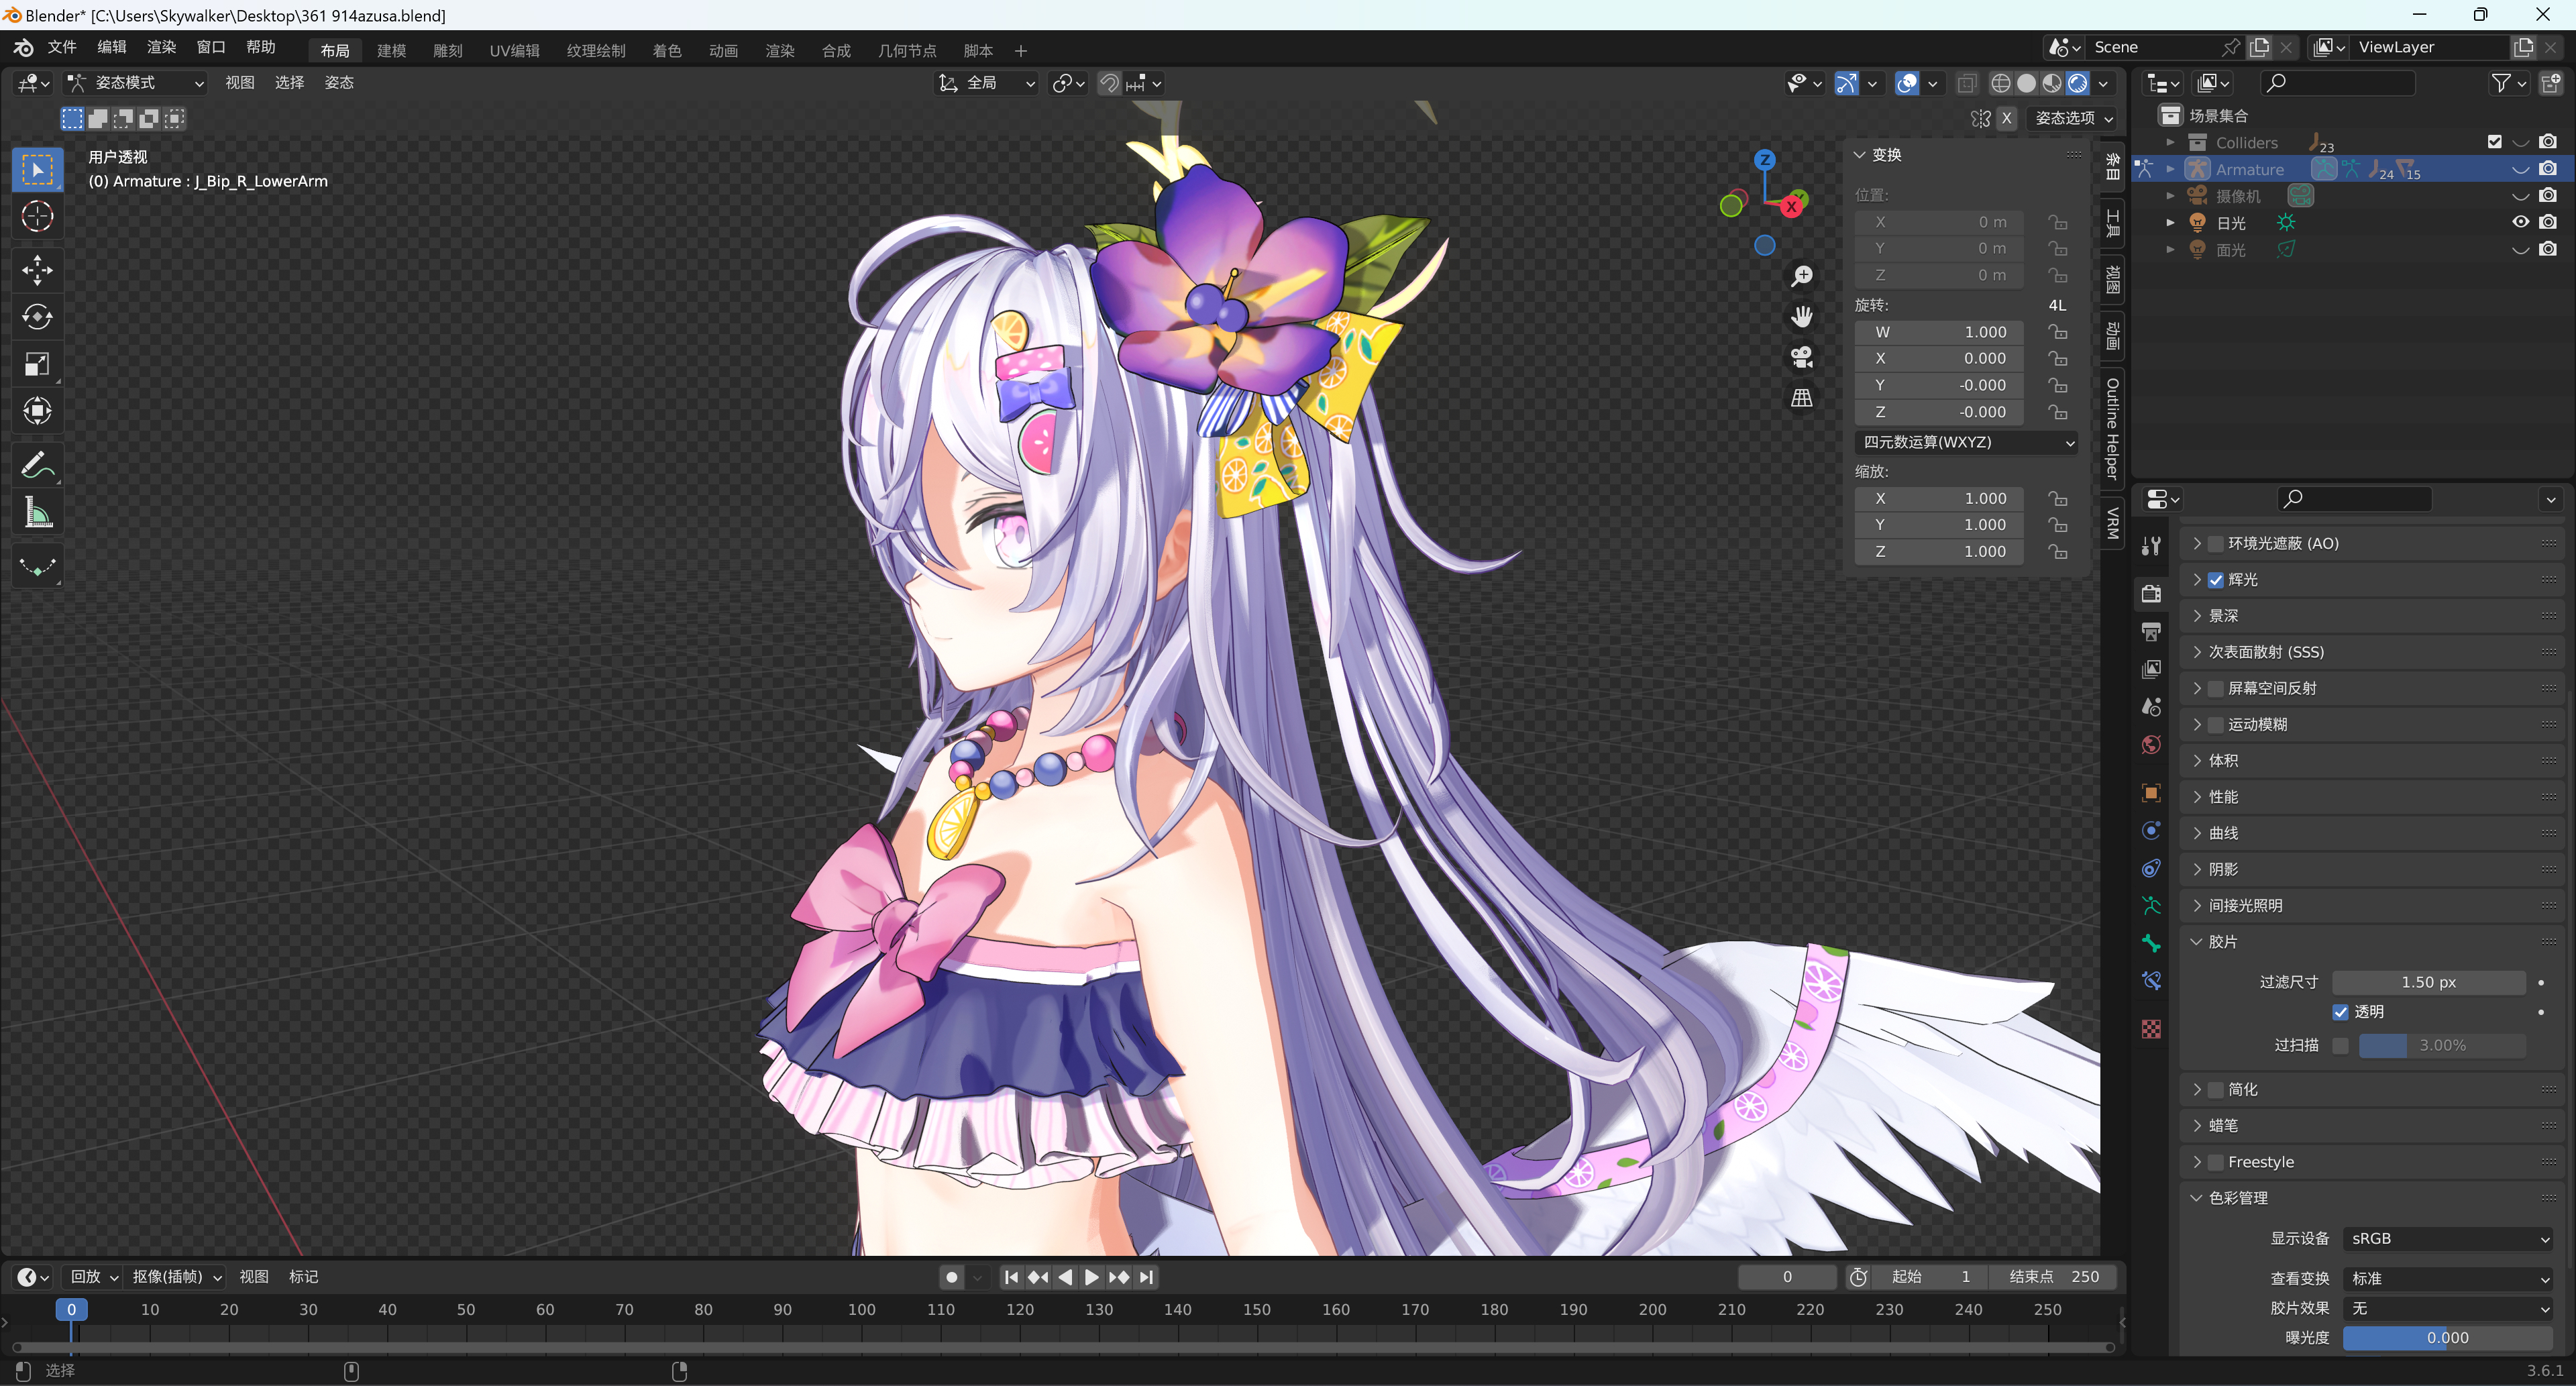Open the 姿态 header menu

[x=339, y=83]
